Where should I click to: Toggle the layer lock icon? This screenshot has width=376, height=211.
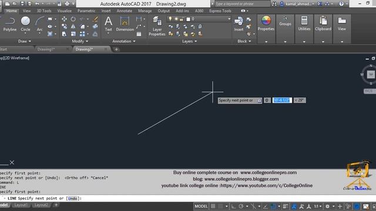pos(182,19)
